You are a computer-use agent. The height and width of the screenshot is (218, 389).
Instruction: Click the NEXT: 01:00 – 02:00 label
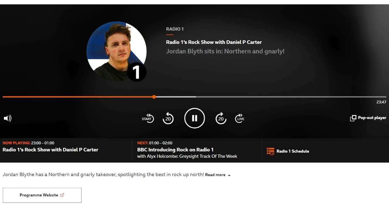(155, 143)
